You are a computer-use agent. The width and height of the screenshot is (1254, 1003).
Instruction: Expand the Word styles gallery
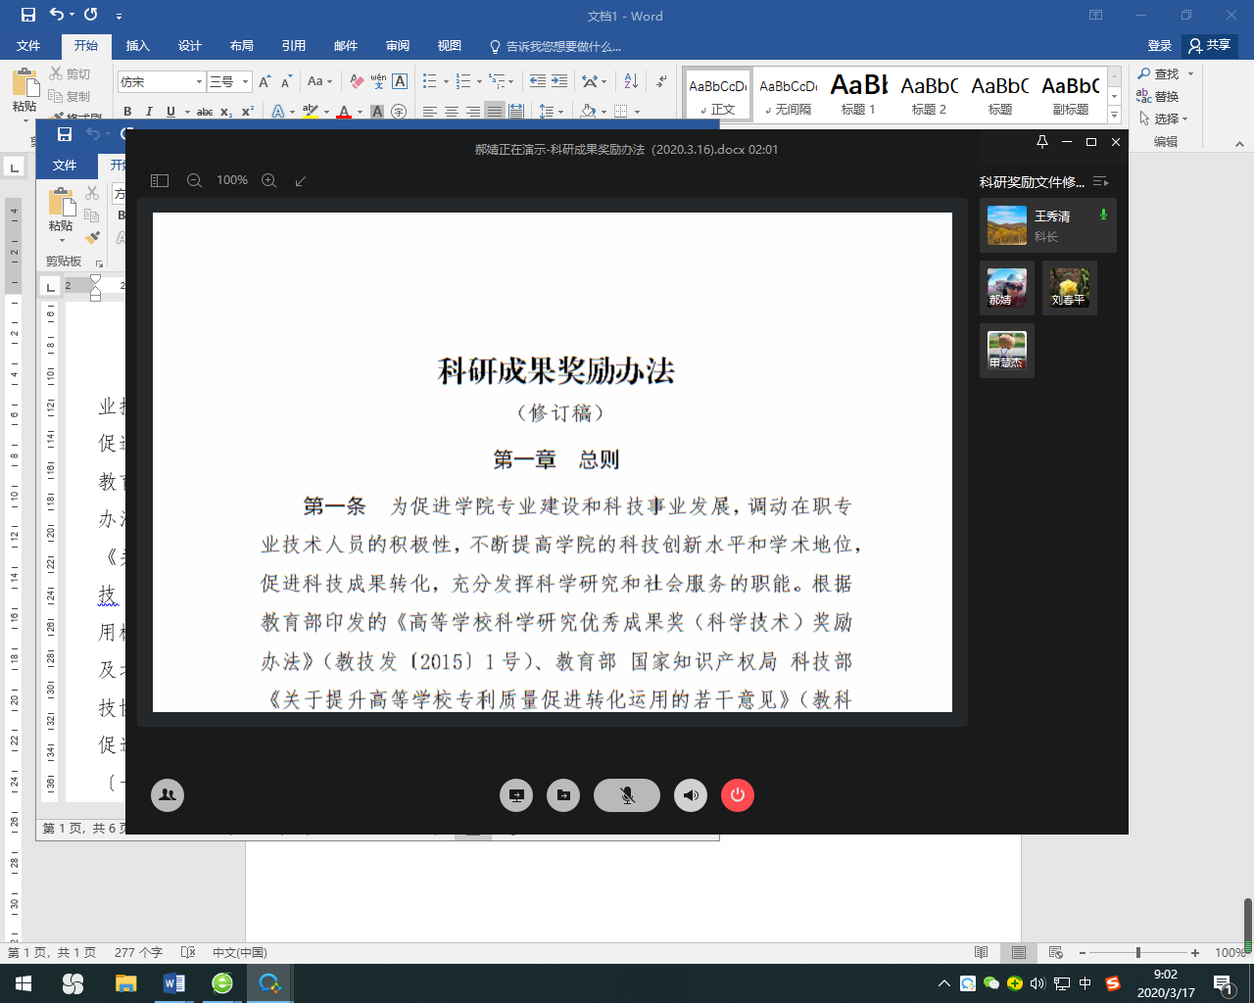click(1114, 115)
